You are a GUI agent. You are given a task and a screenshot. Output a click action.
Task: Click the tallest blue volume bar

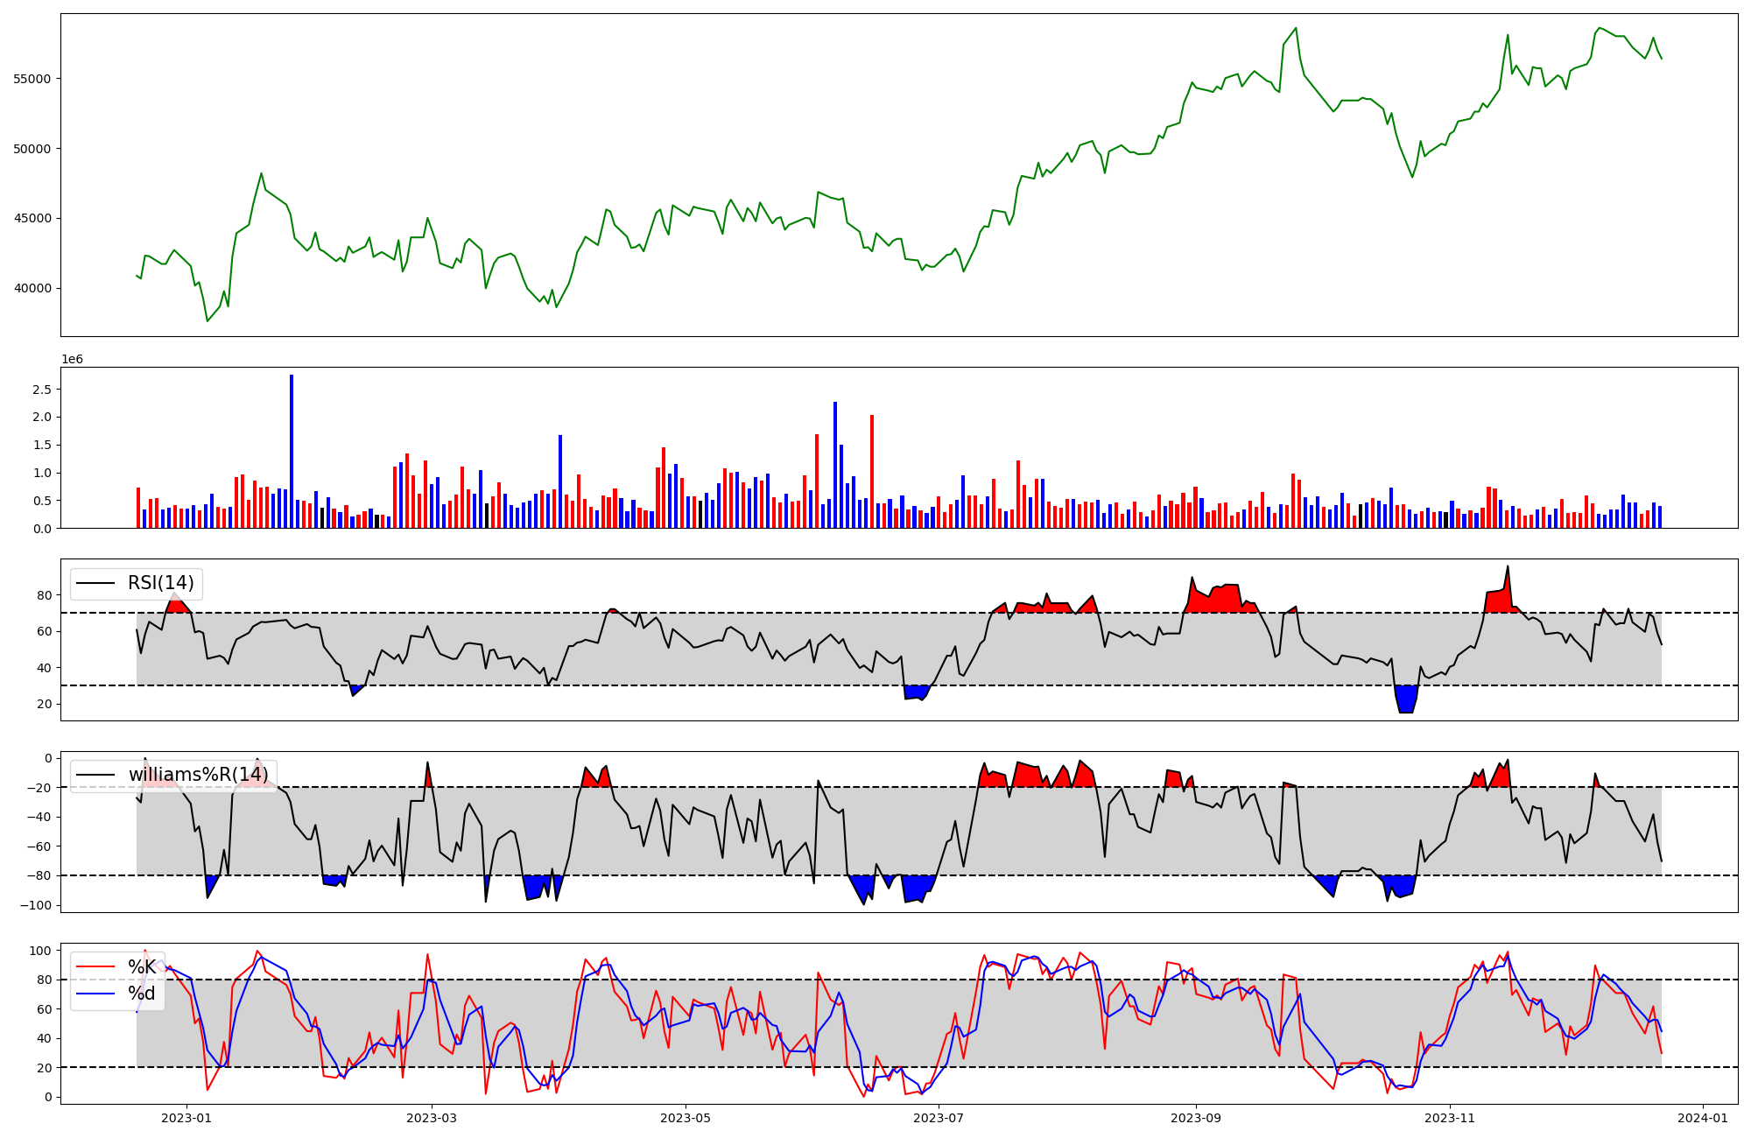tap(292, 451)
